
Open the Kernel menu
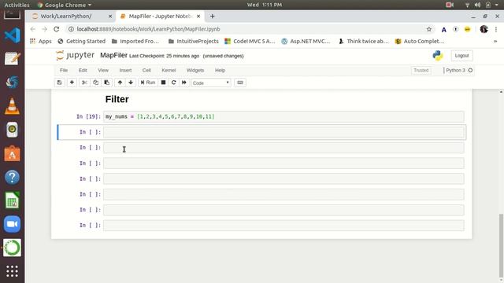[169, 70]
